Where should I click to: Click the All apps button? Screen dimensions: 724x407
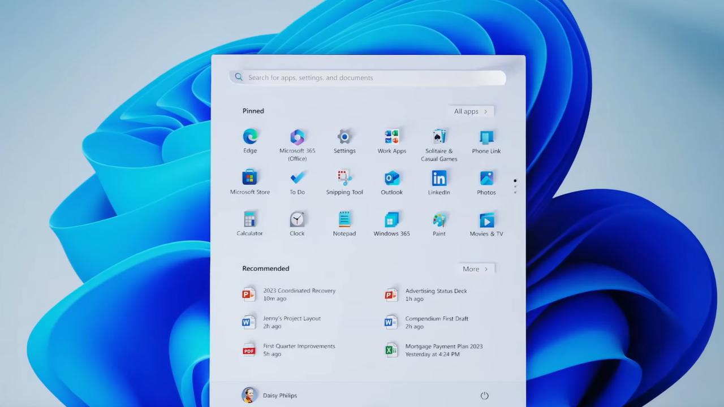(471, 111)
